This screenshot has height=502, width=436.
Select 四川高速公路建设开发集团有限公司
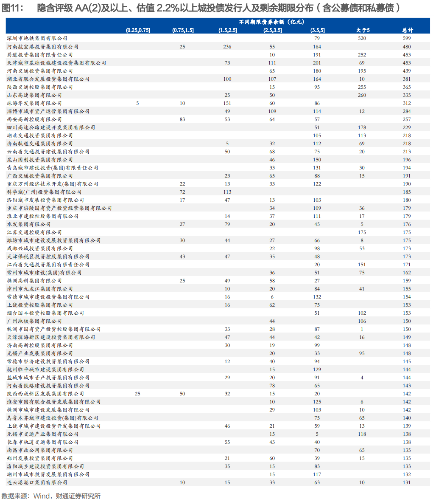pyautogui.click(x=51, y=127)
